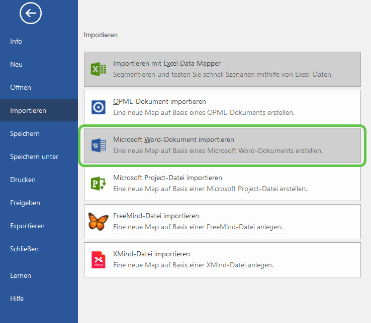Click text 'Eine neue Map auf Basis einer Microsoft Project-Datei erstellen.'

[210, 189]
